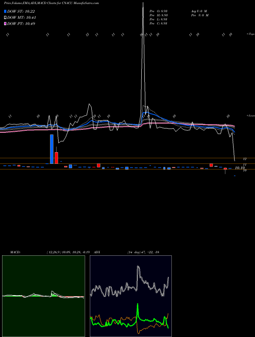Click the 'ADX' panel heading
Image resolution: width=255 pixels, height=337 pixels.
(97, 252)
